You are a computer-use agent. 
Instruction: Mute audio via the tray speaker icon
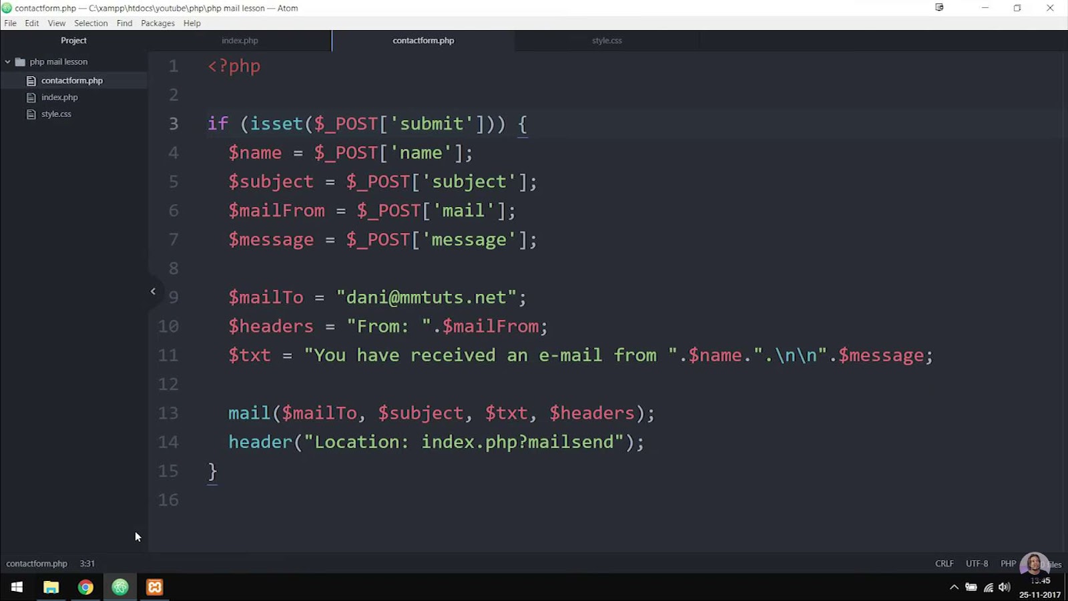point(1005,587)
